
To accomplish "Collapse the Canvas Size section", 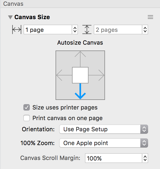I will (x=10, y=17).
